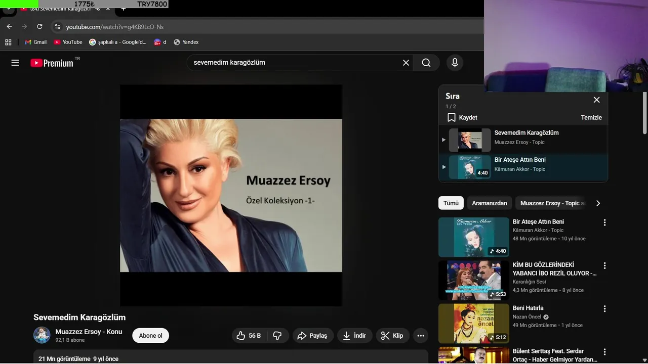Open Bülent Serttaş Feat. Serdar Ortaç video title
Image resolution: width=648 pixels, height=364 pixels.
(x=555, y=355)
